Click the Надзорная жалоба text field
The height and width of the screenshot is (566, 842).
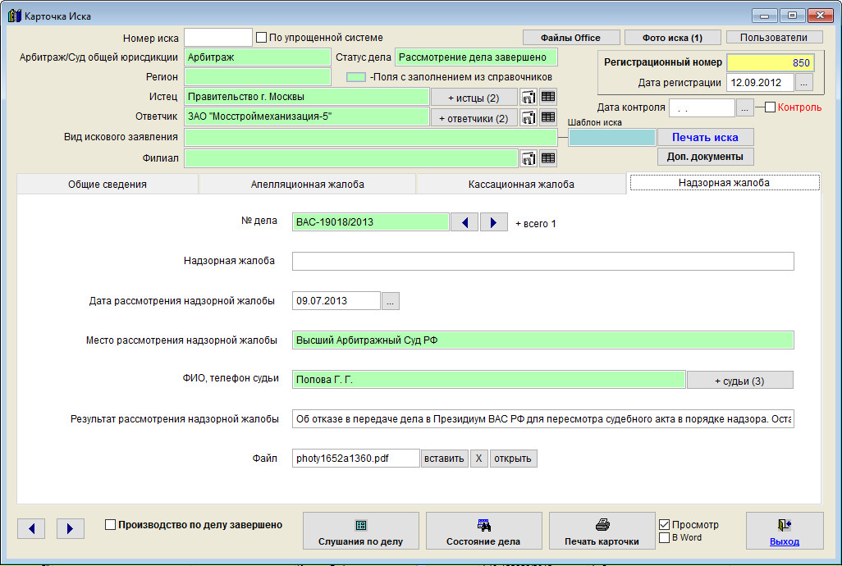click(x=542, y=261)
